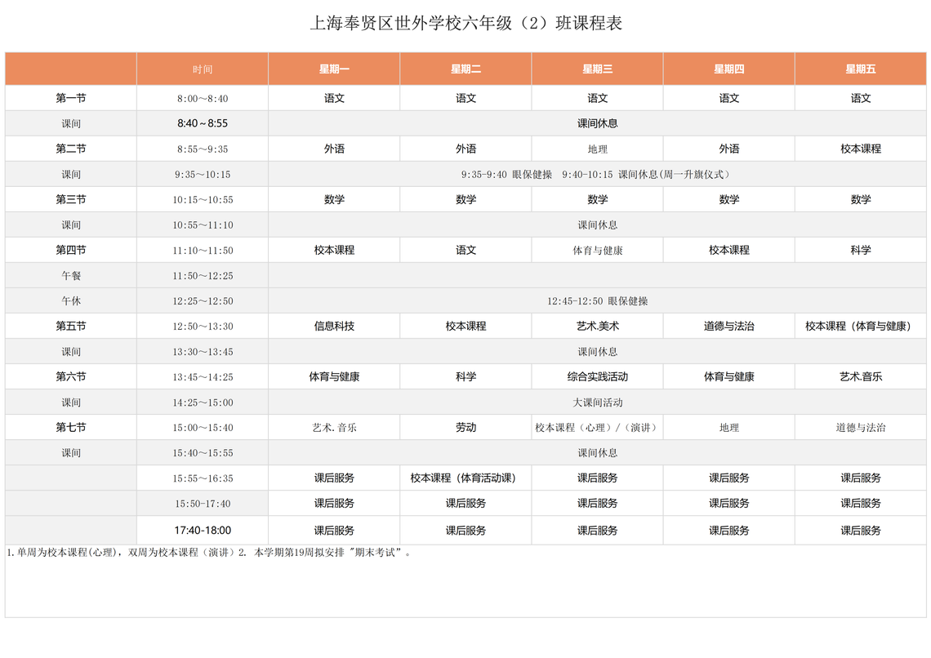Click the 第一节 row label
This screenshot has height=658, width=931.
(x=71, y=98)
